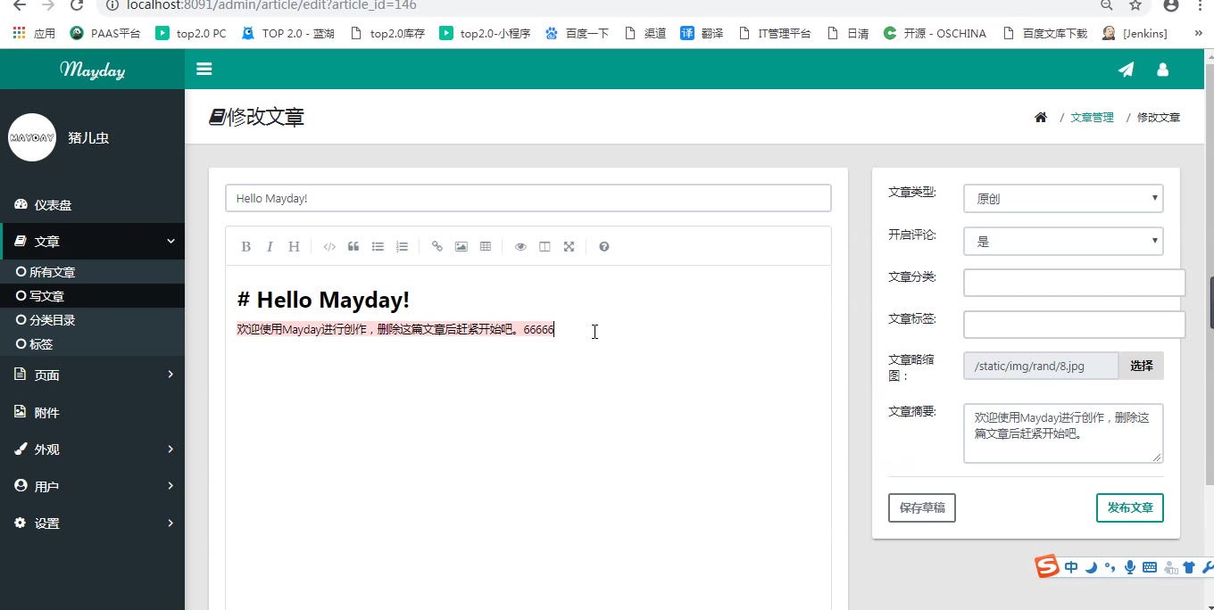This screenshot has width=1214, height=610.
Task: Toggle bold formatting in editor toolbar
Action: [x=245, y=247]
